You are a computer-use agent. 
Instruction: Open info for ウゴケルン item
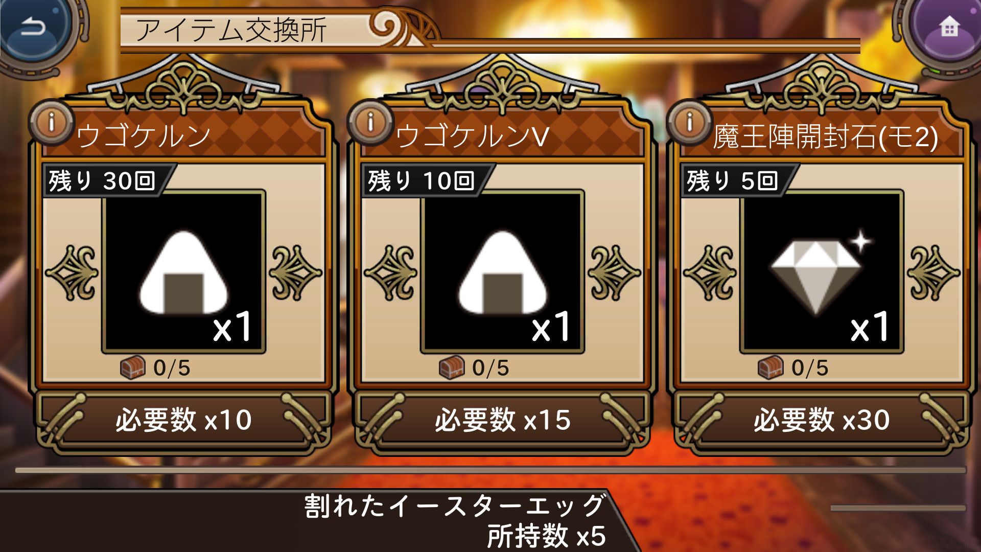(51, 123)
